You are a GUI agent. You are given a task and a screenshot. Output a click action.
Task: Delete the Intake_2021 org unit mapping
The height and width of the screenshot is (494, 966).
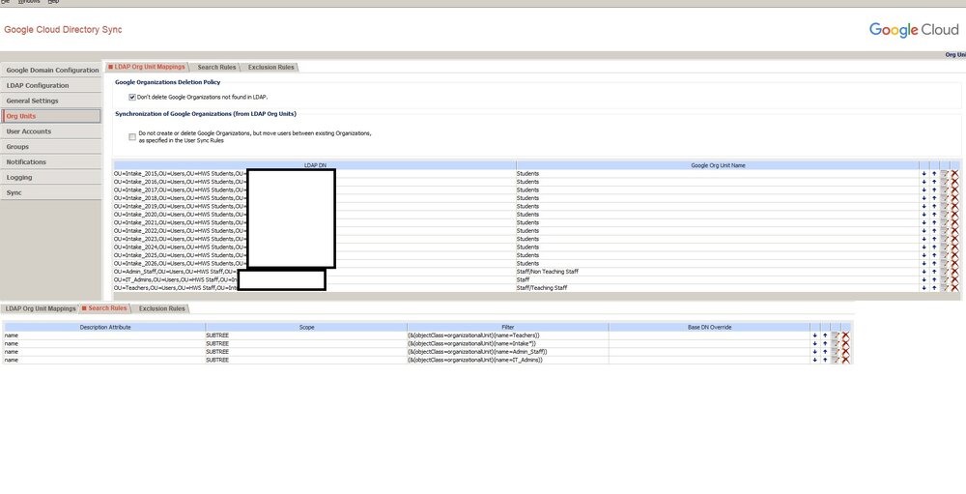[x=955, y=222]
